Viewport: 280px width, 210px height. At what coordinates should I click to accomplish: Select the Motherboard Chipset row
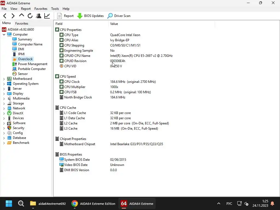pyautogui.click(x=134, y=144)
